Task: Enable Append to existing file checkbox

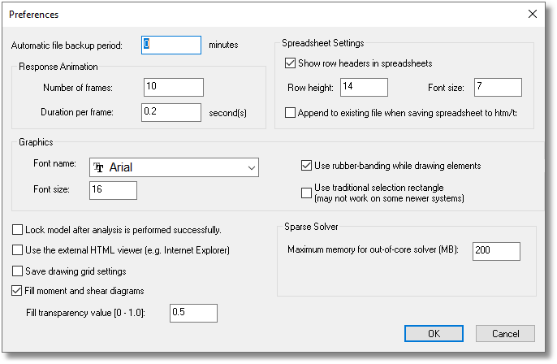Action: (x=291, y=113)
